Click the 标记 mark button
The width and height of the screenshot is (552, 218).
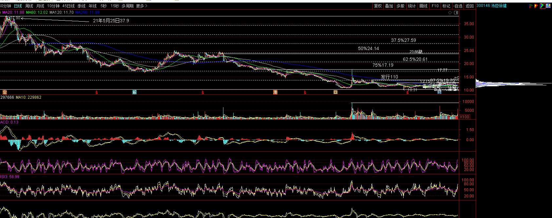click(447, 6)
